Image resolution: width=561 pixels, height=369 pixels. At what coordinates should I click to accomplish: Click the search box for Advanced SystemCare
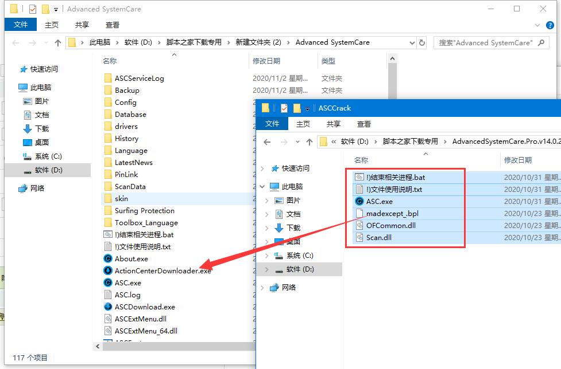(491, 43)
